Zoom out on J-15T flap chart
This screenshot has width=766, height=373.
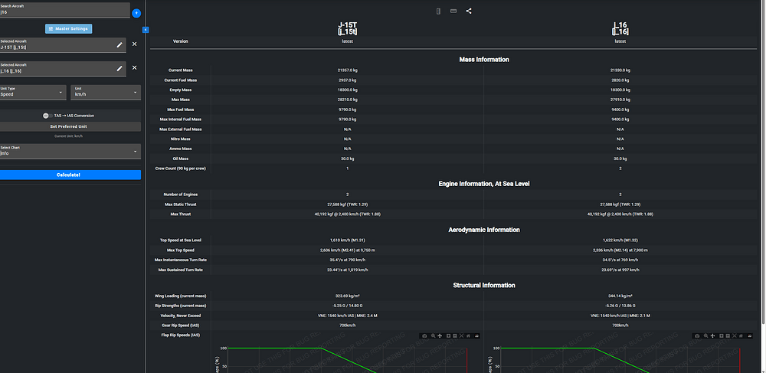pos(455,336)
